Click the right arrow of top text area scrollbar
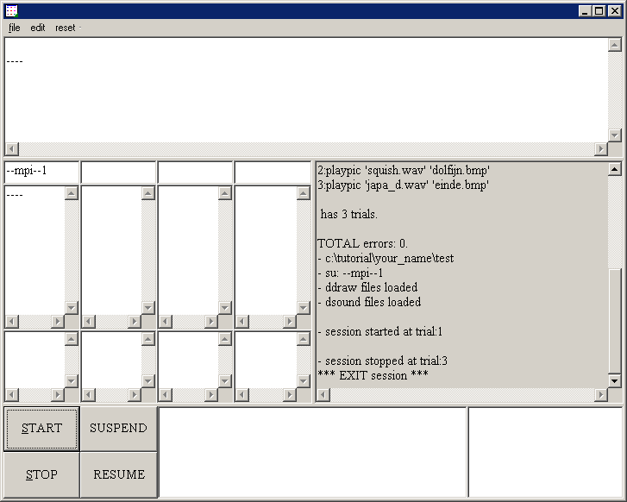Viewport: 627px width, 502px height. pyautogui.click(x=600, y=149)
